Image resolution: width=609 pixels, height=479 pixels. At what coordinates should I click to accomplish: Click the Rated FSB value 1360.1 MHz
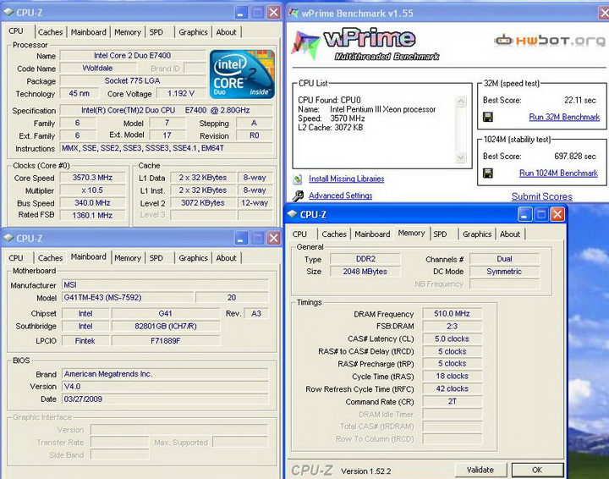[x=92, y=215]
